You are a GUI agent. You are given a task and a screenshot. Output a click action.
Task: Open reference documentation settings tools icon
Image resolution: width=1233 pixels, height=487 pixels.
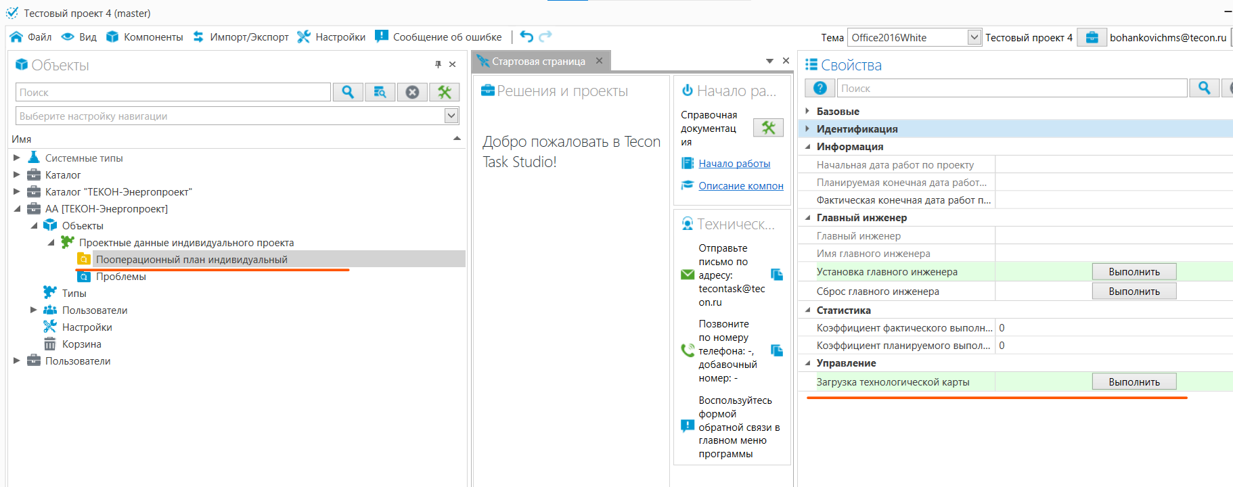coord(768,128)
